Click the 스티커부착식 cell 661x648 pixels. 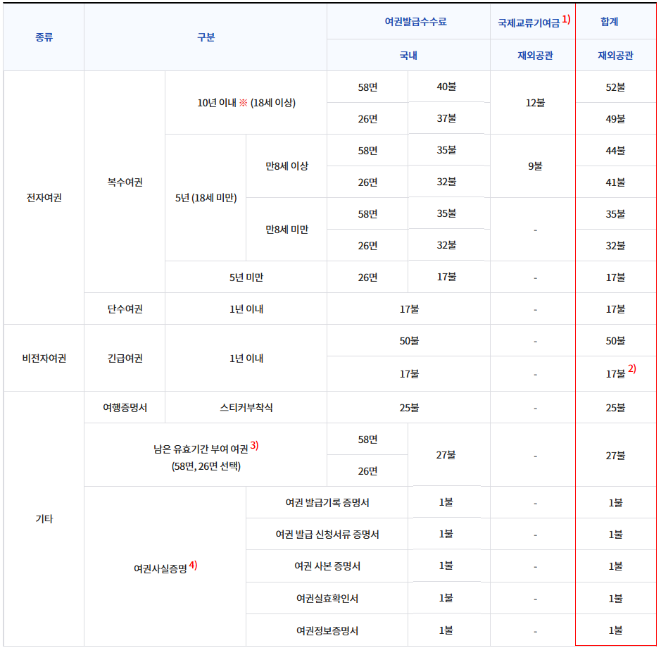click(x=246, y=408)
